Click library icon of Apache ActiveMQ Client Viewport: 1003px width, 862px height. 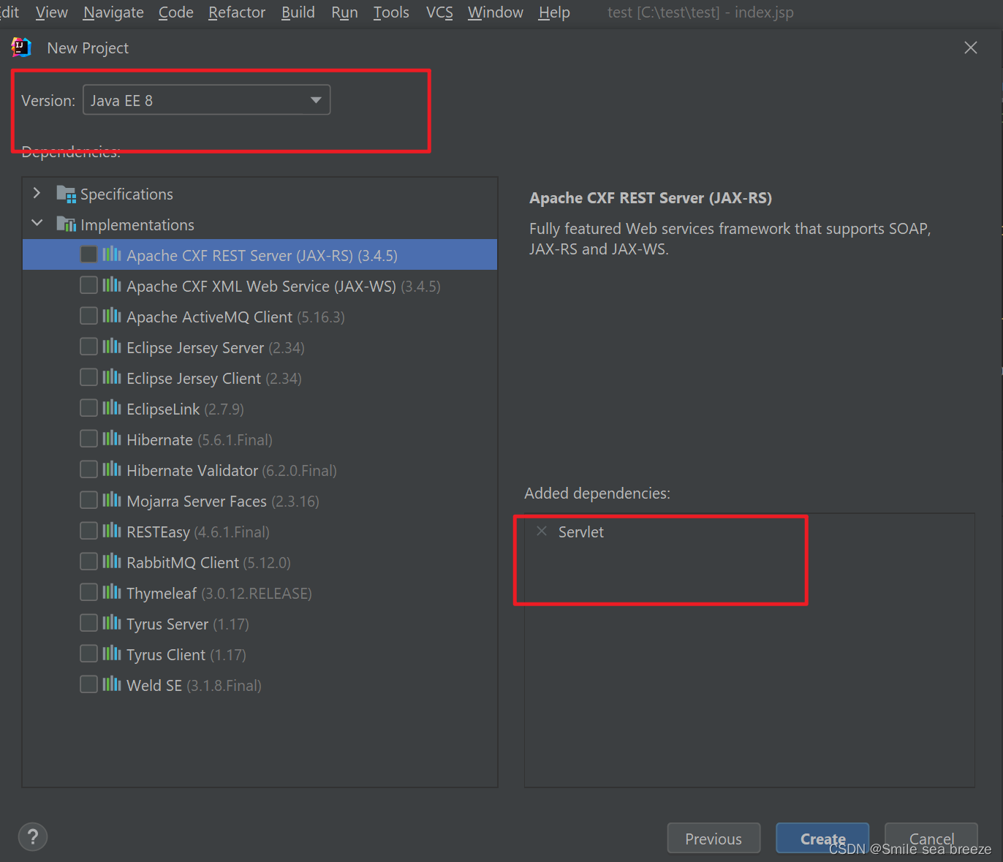pyautogui.click(x=112, y=316)
